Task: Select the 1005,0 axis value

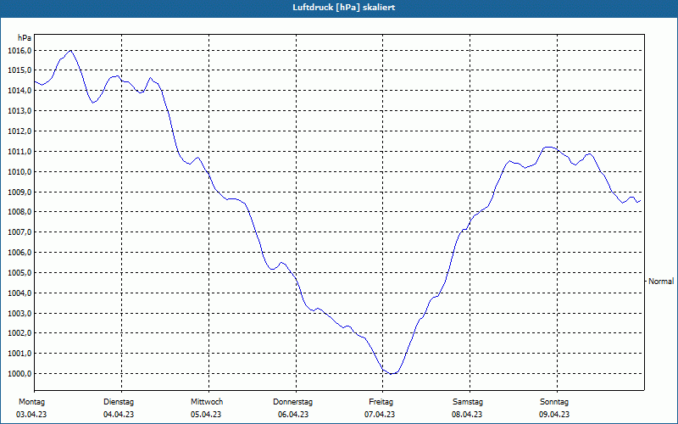Action: 19,272
